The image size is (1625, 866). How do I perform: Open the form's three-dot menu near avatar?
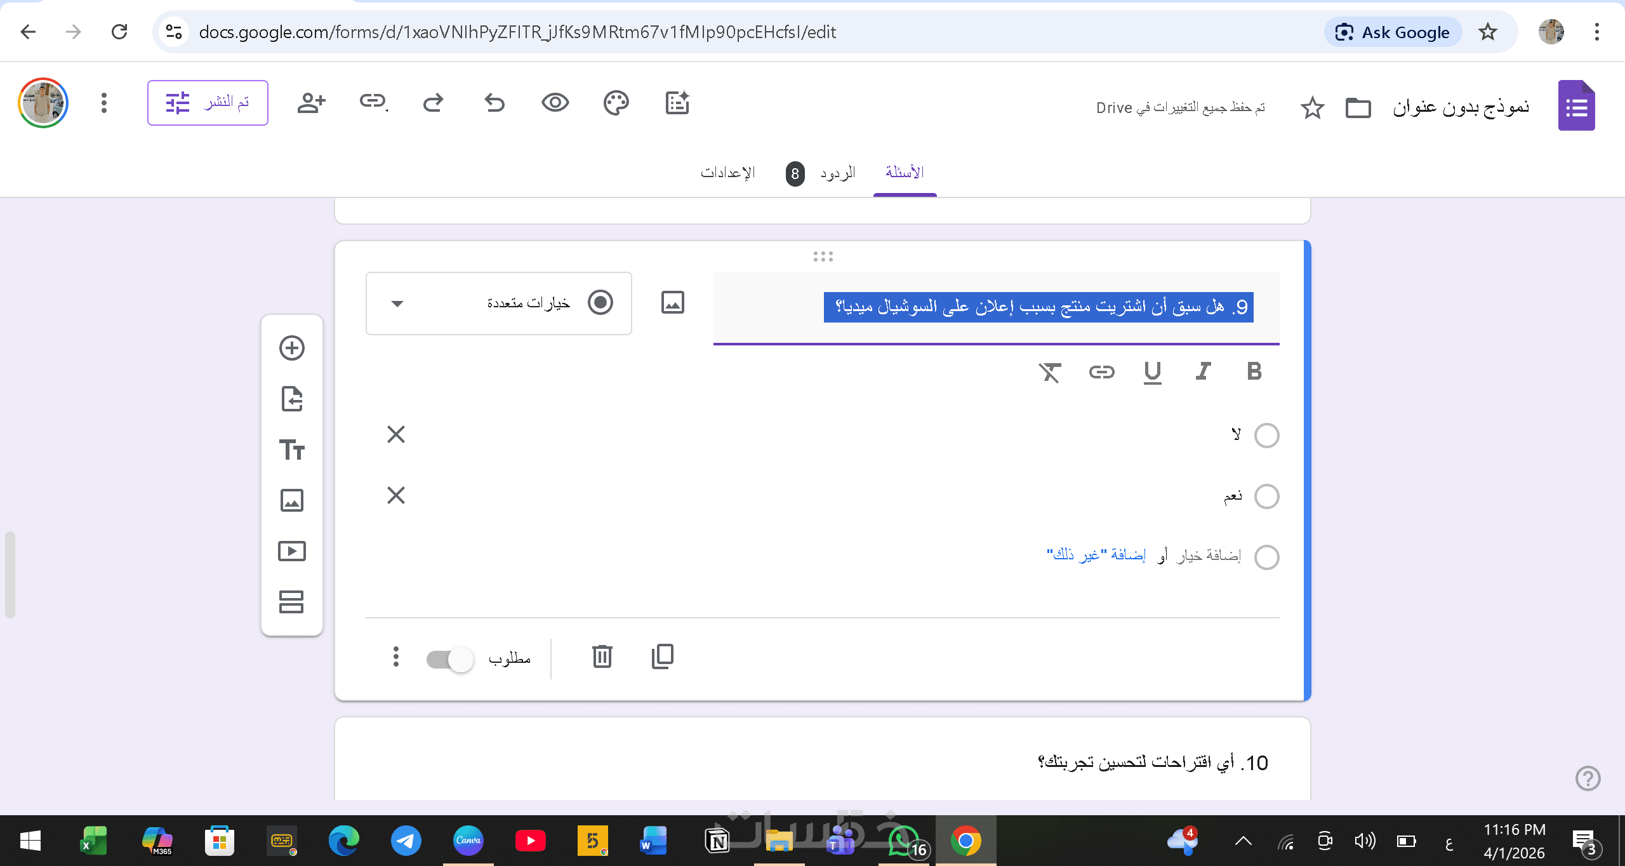pyautogui.click(x=104, y=103)
